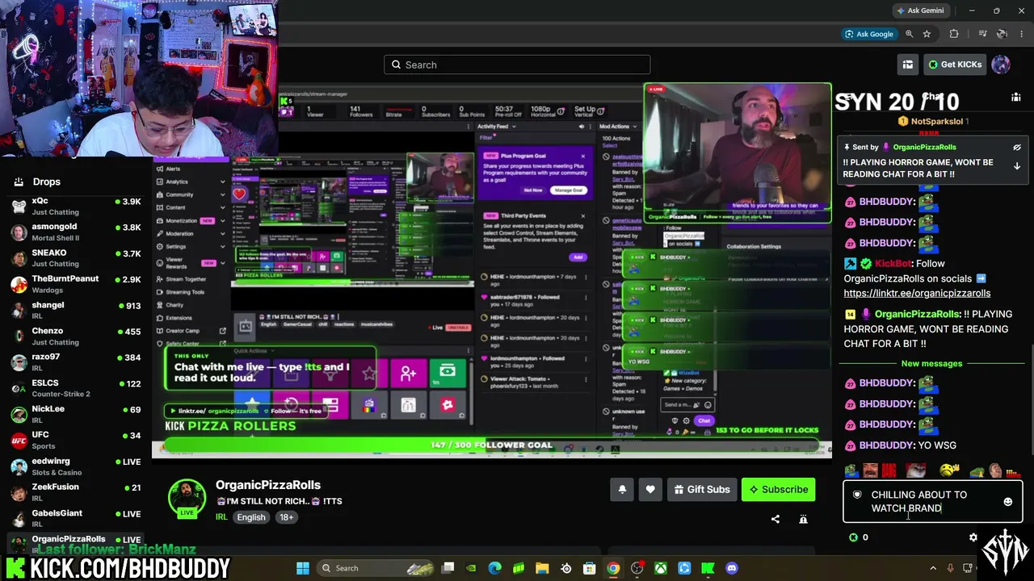The height and width of the screenshot is (581, 1034).
Task: Toggle notifications bell for OrganicPizzaRolls
Action: (622, 489)
